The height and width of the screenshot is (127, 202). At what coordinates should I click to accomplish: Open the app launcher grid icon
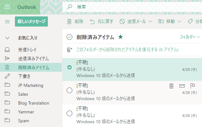7,7
